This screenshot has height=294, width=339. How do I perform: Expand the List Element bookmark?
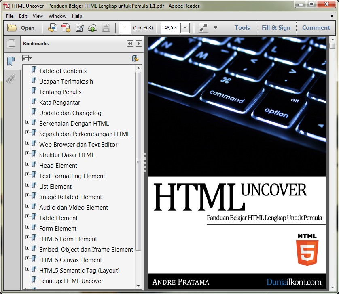click(x=27, y=185)
